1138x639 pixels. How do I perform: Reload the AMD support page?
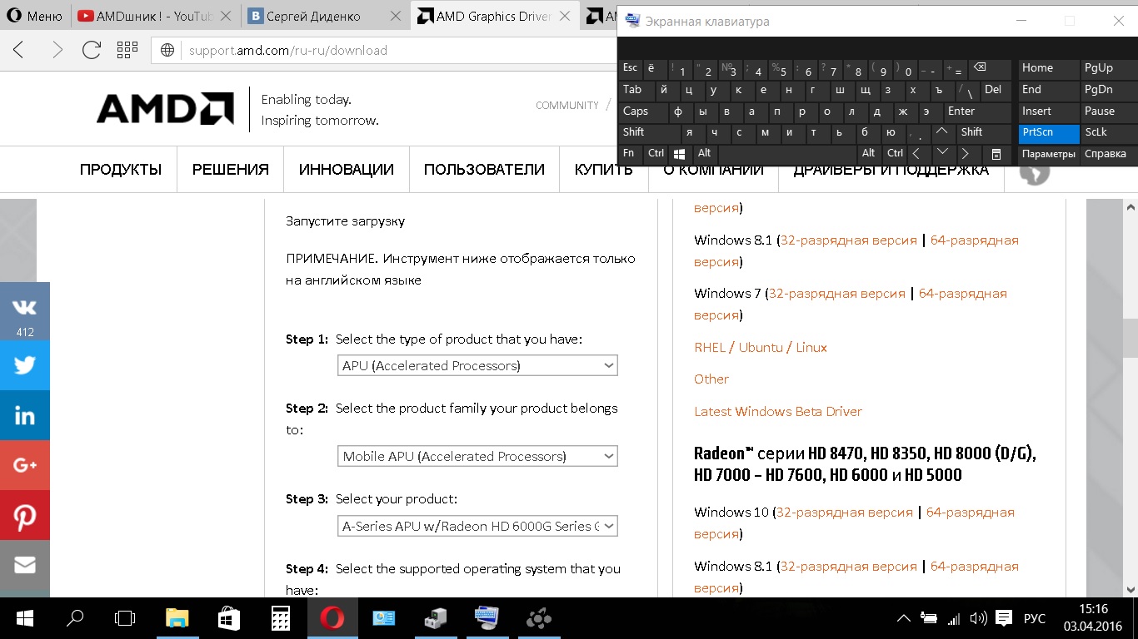tap(92, 50)
